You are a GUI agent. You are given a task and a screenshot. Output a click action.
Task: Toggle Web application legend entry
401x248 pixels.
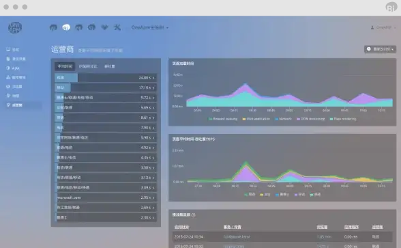tap(256, 119)
